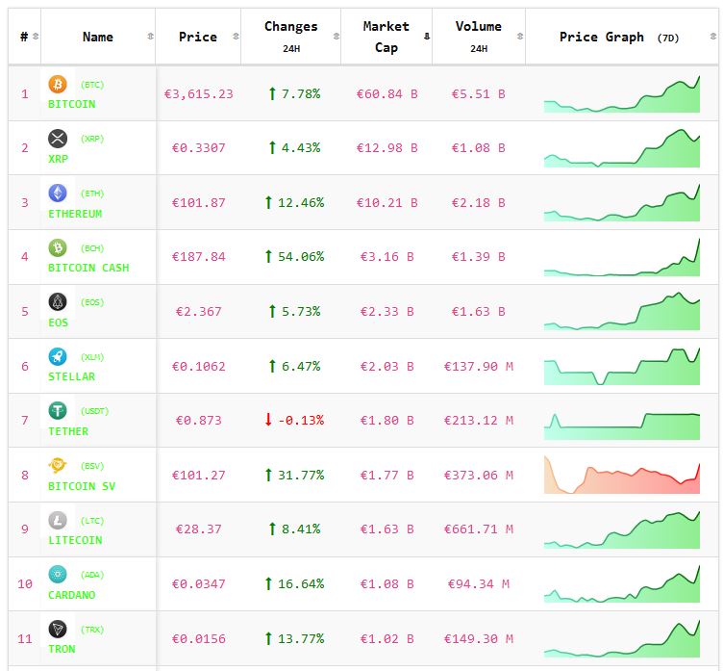Click the Bitcoin Cash green icon
Viewport: 723px width, 671px height.
point(58,247)
